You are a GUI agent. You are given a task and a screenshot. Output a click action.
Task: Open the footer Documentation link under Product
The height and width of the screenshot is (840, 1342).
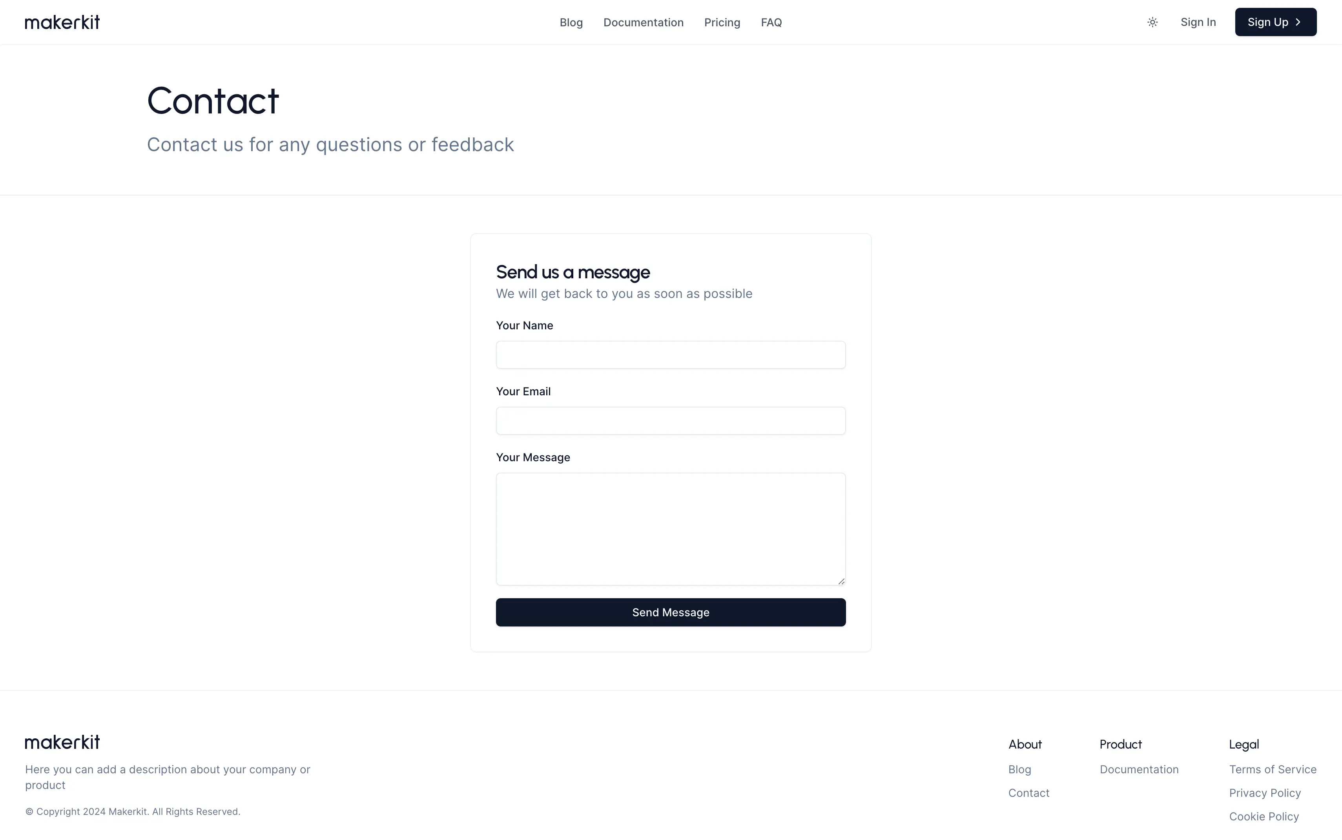click(x=1138, y=769)
